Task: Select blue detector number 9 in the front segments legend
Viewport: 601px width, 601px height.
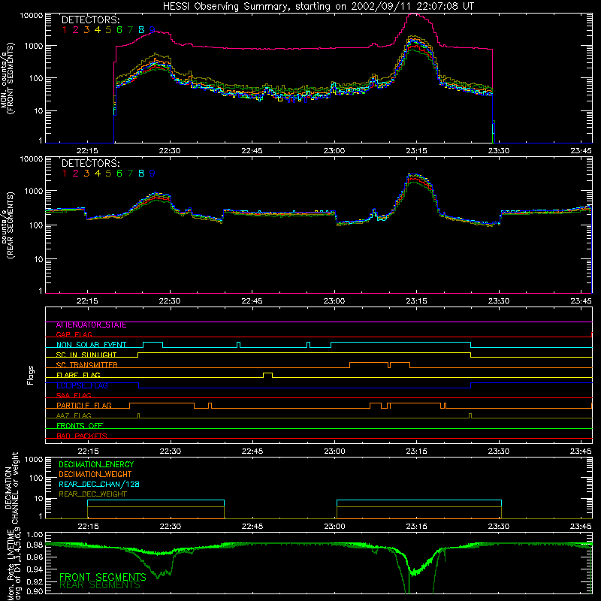Action: [153, 30]
